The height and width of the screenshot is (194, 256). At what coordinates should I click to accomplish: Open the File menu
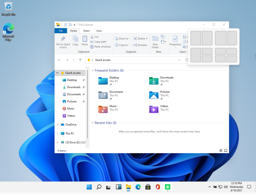click(61, 30)
